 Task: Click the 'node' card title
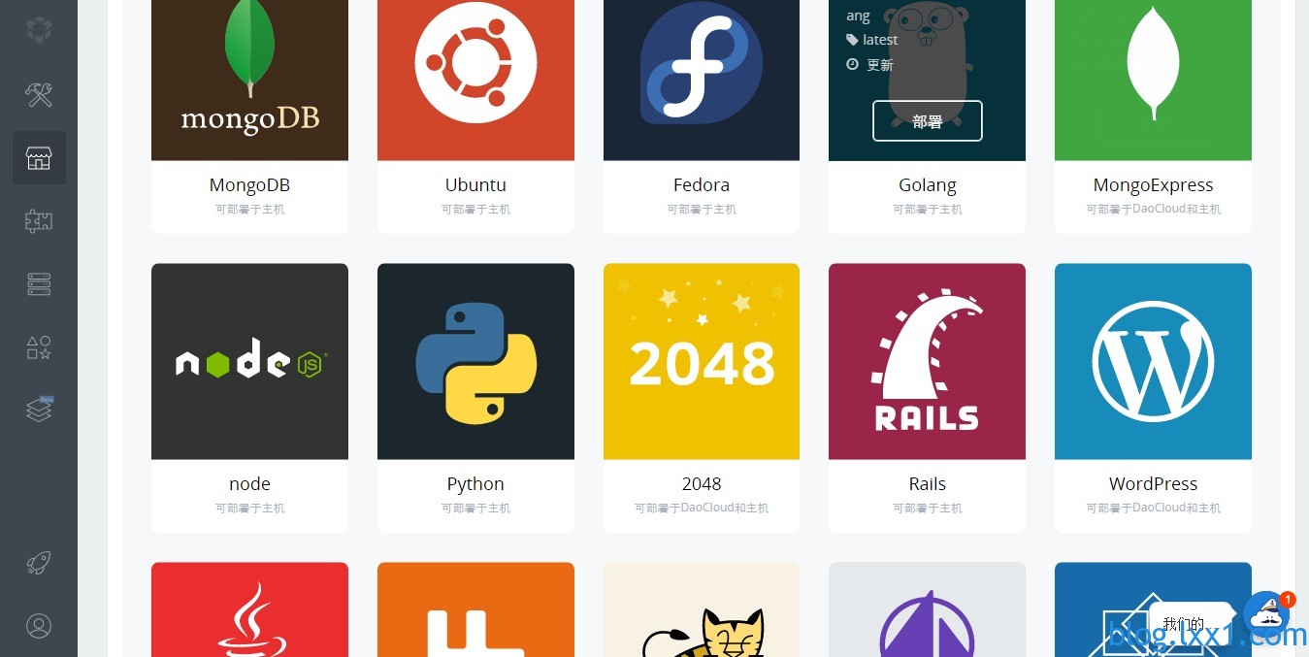pos(249,484)
